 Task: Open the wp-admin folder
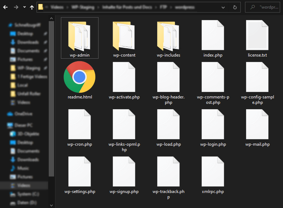tap(80, 38)
